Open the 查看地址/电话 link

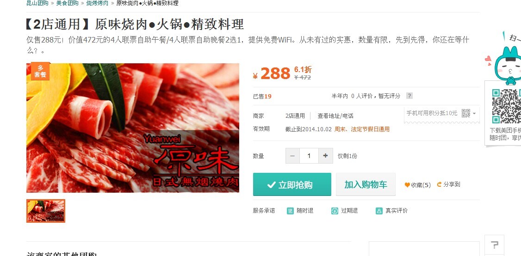(x=335, y=116)
